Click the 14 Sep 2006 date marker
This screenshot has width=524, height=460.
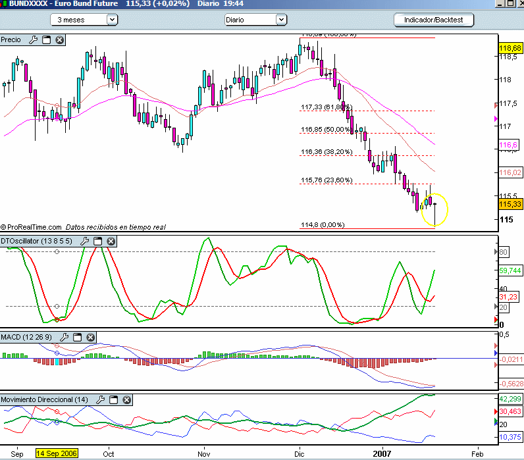[x=57, y=454]
